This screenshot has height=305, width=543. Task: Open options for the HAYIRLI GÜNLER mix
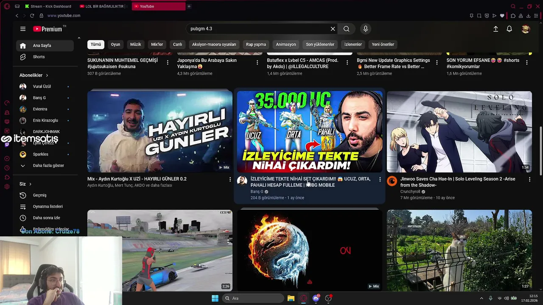point(230,180)
